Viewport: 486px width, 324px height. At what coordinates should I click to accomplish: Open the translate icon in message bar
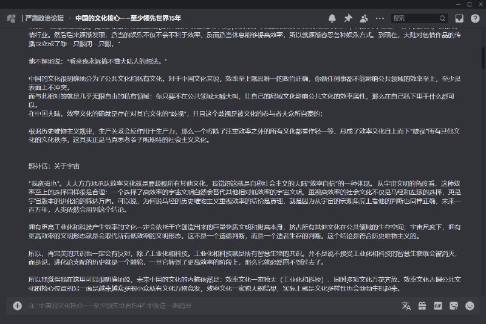pos(406,306)
